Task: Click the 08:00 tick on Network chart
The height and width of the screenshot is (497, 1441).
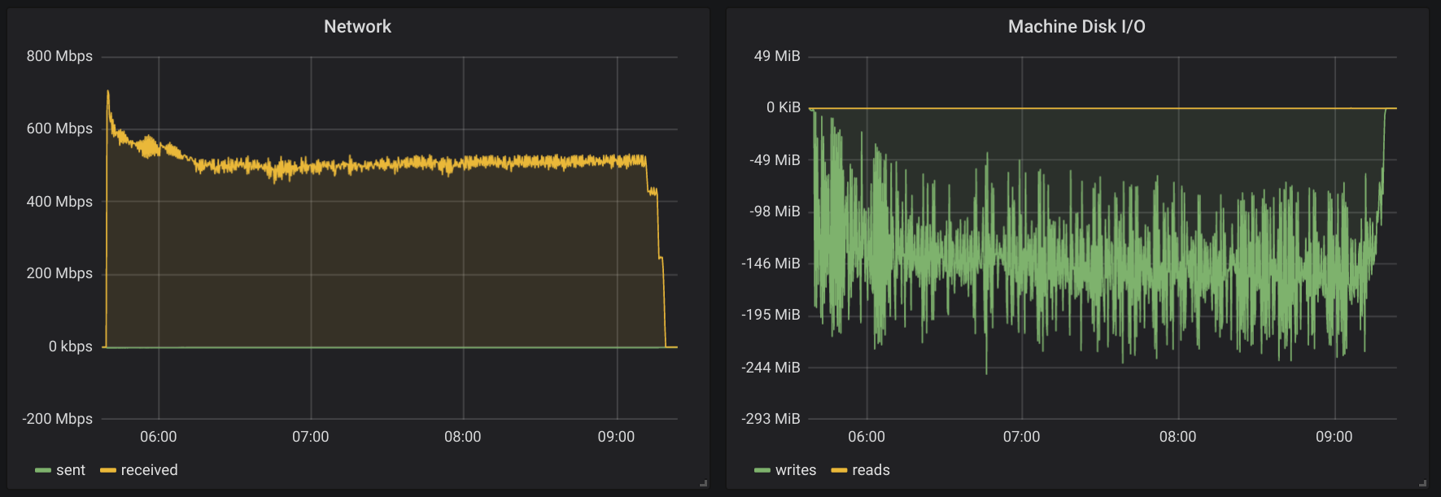Action: pos(463,437)
